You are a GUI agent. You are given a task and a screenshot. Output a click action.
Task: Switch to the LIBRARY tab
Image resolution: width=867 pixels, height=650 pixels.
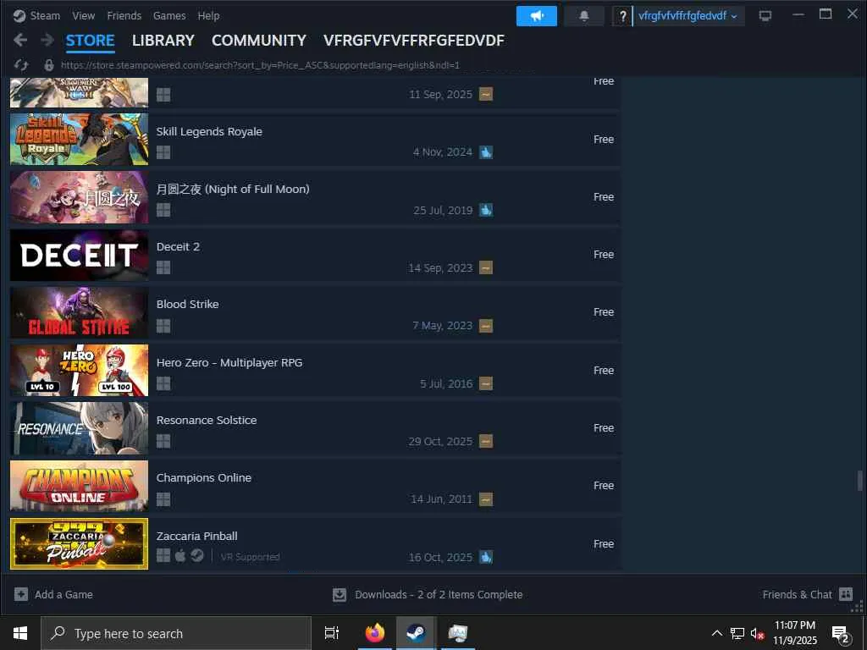pyautogui.click(x=163, y=41)
